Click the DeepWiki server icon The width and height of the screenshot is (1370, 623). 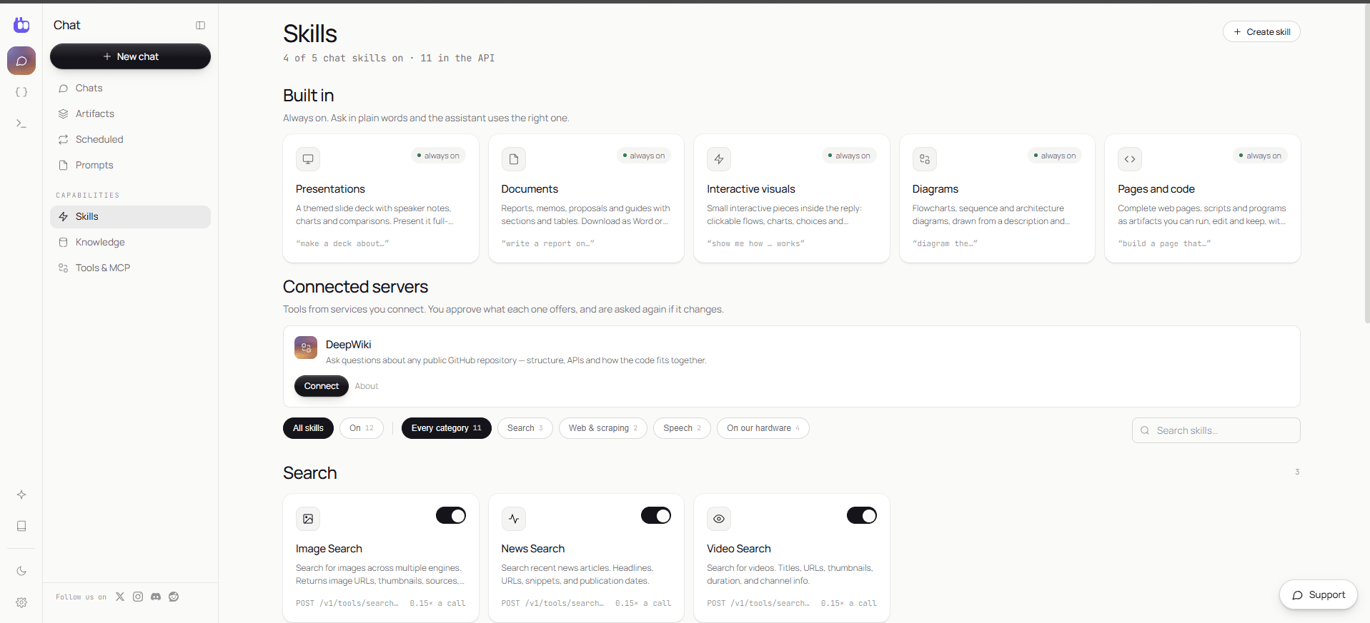tap(306, 348)
